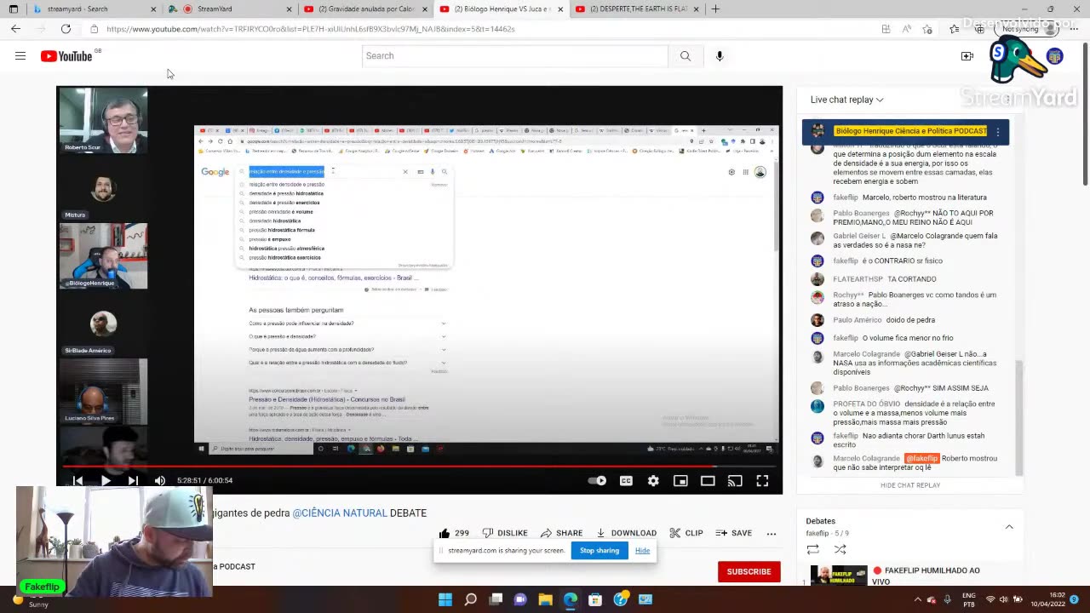Collapse the Debates playlist panel chevron
1090x613 pixels.
pos(1009,527)
